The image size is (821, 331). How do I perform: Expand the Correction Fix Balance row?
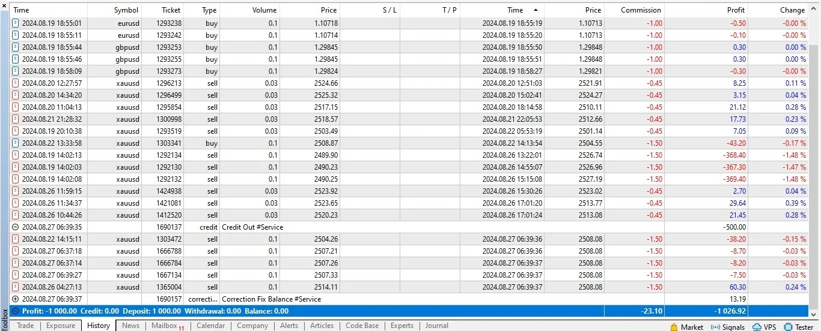tap(16, 299)
